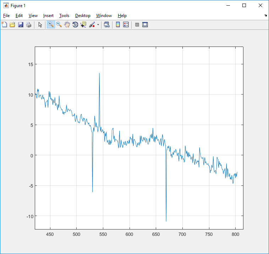Select the Zoom Out magnifier tool
269x254 pixels.
(x=59, y=25)
